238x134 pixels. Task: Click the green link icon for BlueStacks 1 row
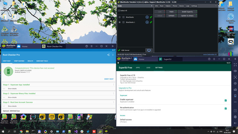point(151,22)
